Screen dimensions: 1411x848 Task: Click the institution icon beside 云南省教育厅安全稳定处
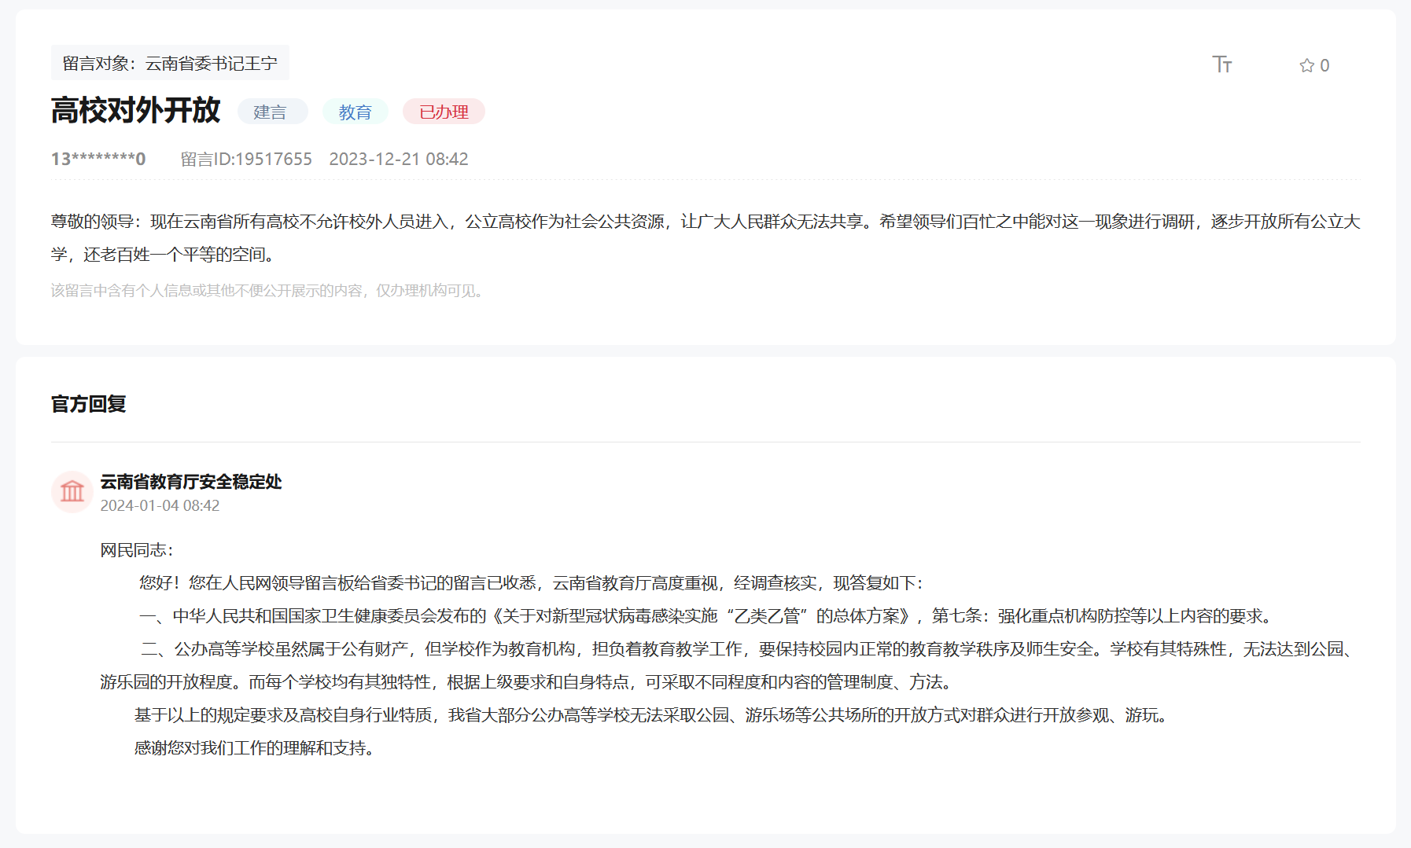[x=72, y=492]
